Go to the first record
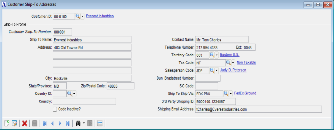The width and height of the screenshot is (334, 130). coord(45,123)
